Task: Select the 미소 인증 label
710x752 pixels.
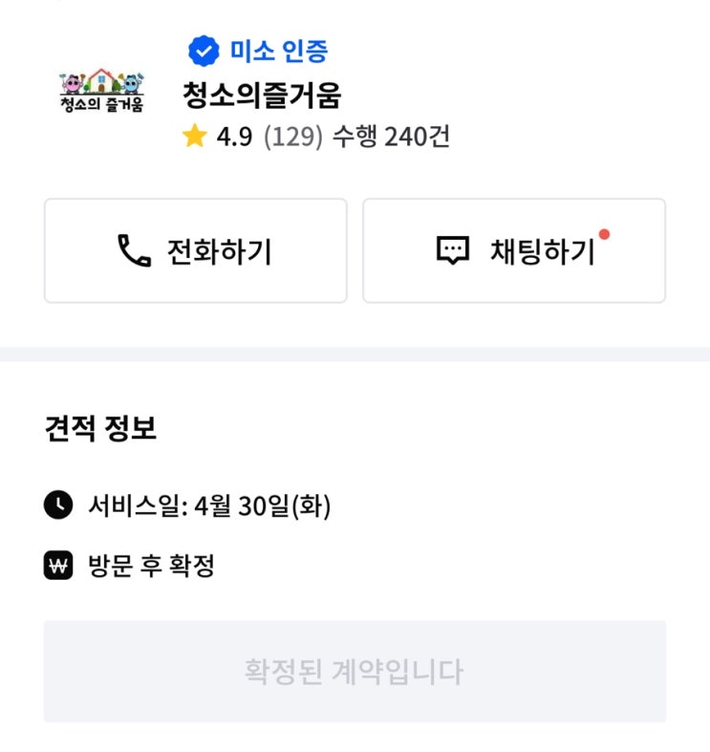Action: 278,51
